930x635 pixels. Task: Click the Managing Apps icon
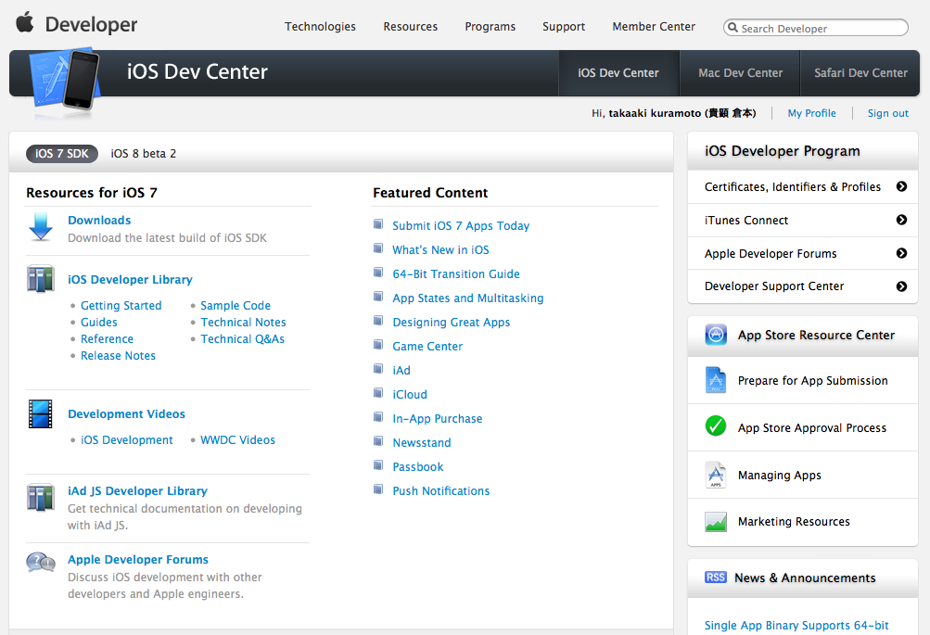716,475
